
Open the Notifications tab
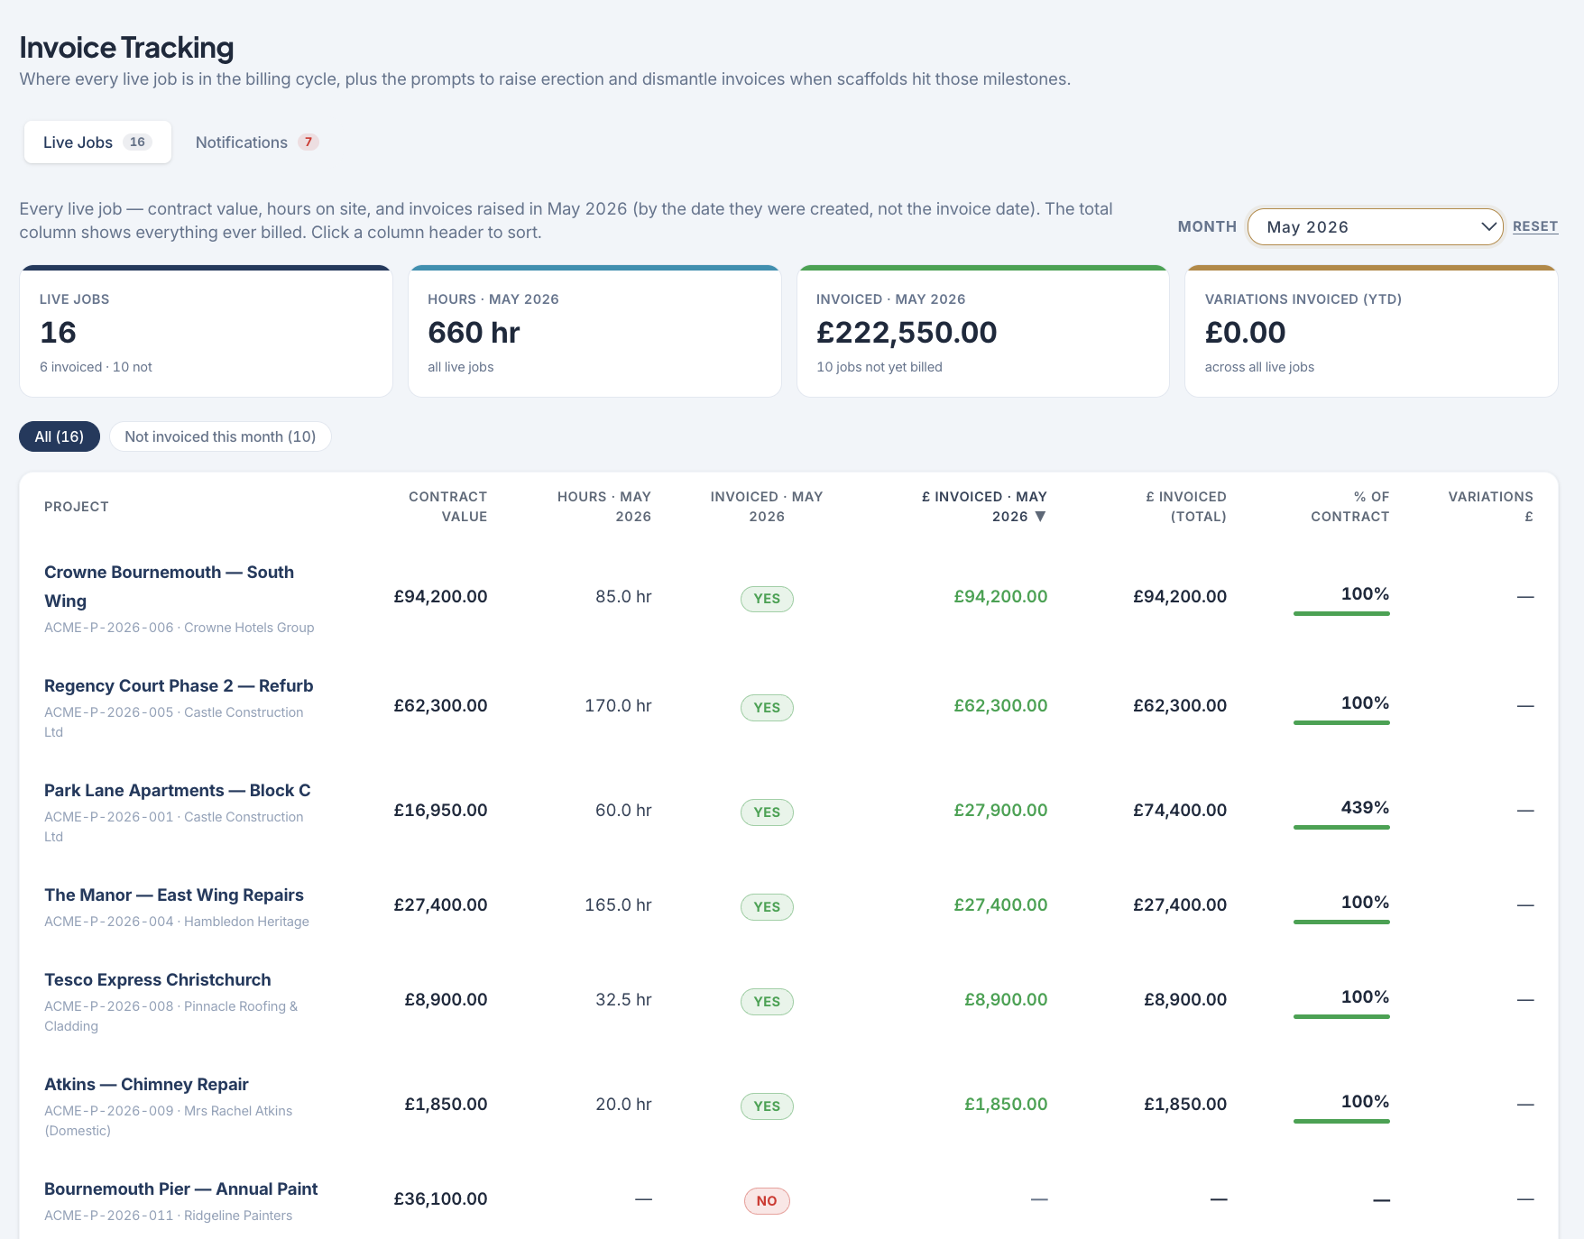pyautogui.click(x=257, y=142)
